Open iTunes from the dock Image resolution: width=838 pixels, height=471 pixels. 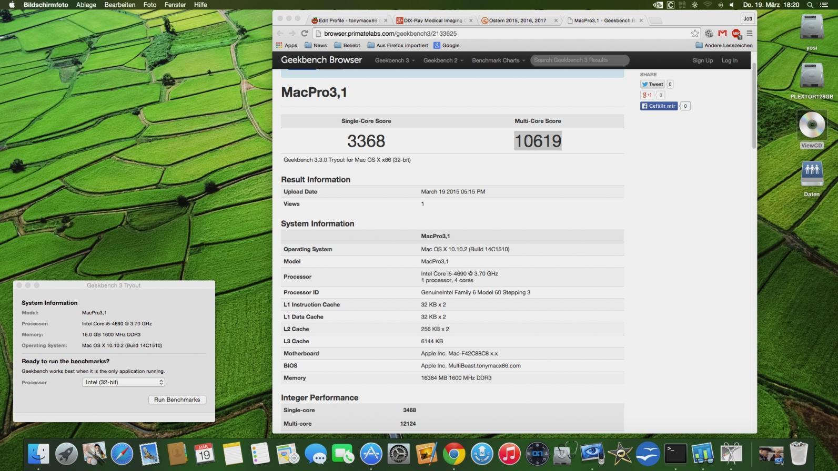point(509,453)
